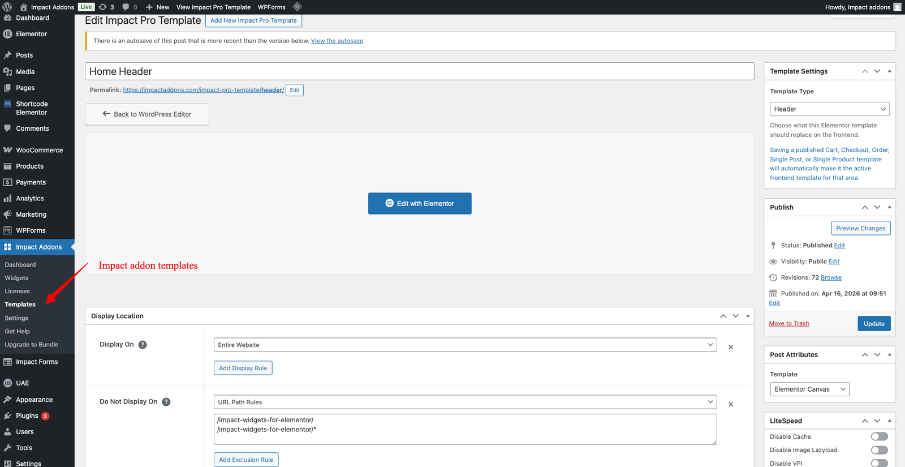Screen dimensions: 905x467
Task: Click Add Exclusion Rule button
Action: [246, 460]
